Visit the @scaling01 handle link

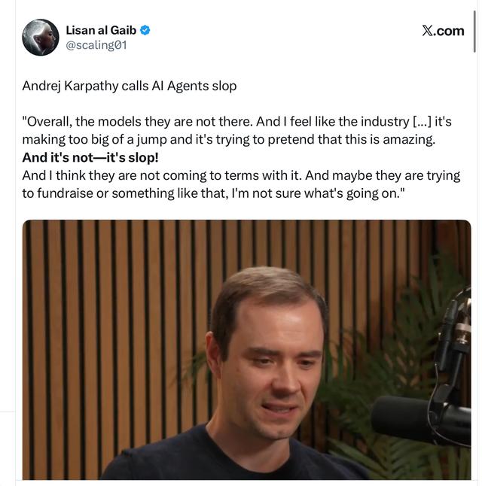(x=96, y=45)
